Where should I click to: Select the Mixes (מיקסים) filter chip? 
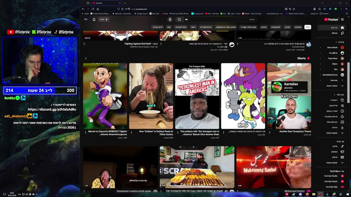tap(264, 27)
